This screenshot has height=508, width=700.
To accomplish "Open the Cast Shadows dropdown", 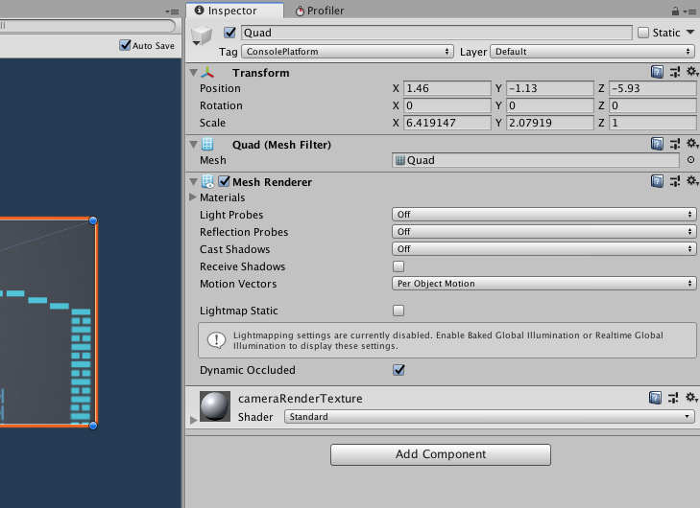I will 543,248.
